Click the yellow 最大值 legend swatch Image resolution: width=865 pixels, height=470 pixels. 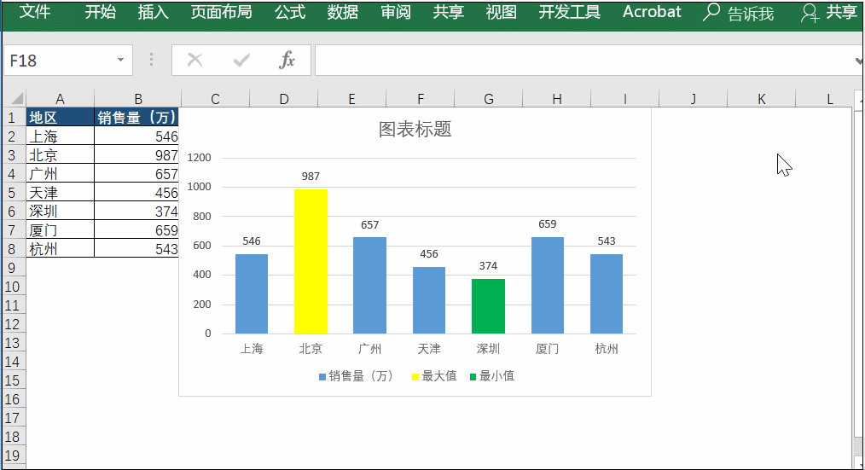(415, 377)
